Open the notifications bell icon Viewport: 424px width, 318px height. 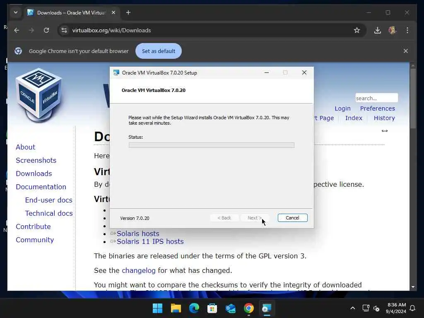[x=412, y=308]
